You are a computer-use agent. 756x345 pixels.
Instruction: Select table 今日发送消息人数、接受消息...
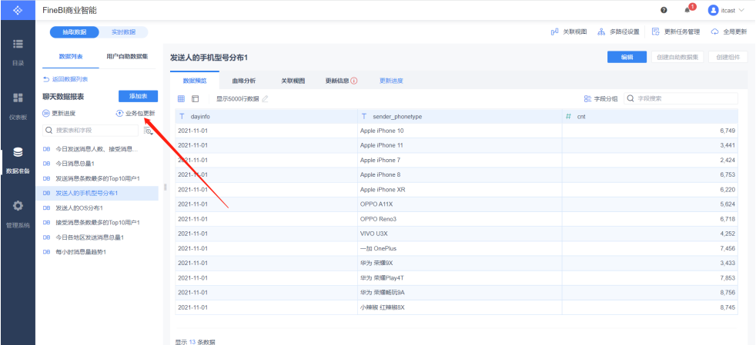pyautogui.click(x=97, y=149)
